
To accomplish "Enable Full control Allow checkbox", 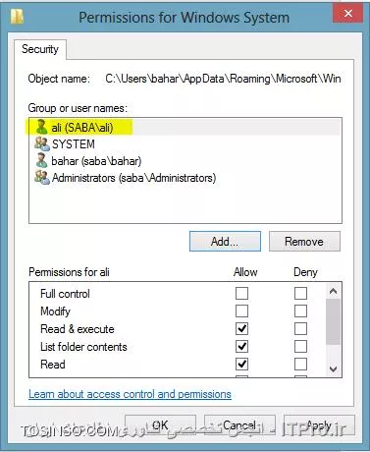I will pos(241,293).
